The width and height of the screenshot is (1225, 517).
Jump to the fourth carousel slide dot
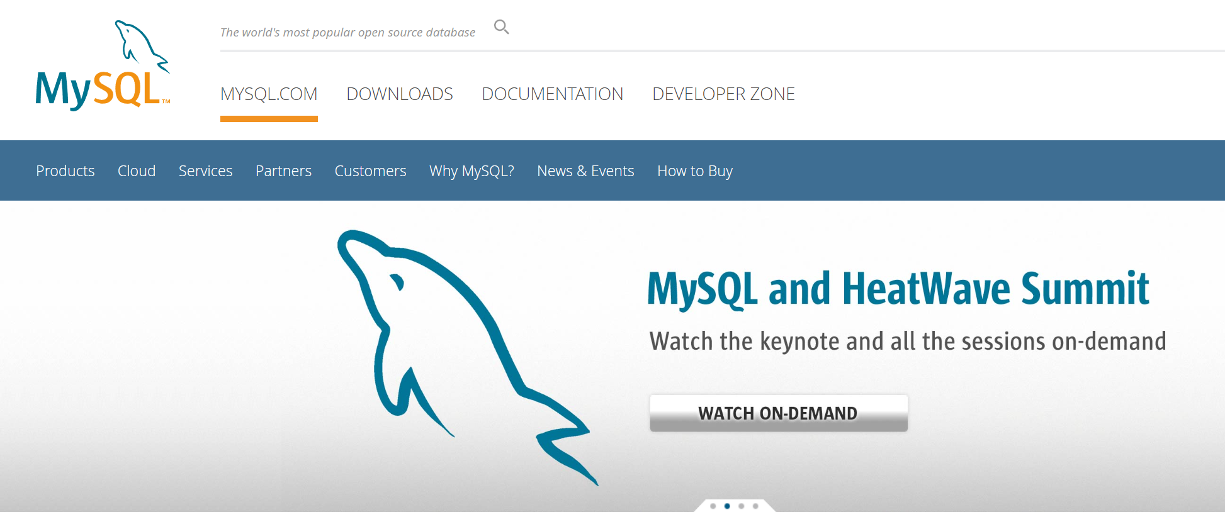click(755, 506)
